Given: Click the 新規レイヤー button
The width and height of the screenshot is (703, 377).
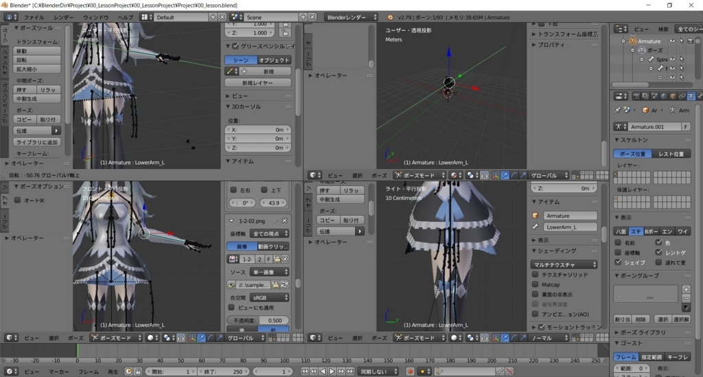Looking at the screenshot, I should tap(258, 83).
